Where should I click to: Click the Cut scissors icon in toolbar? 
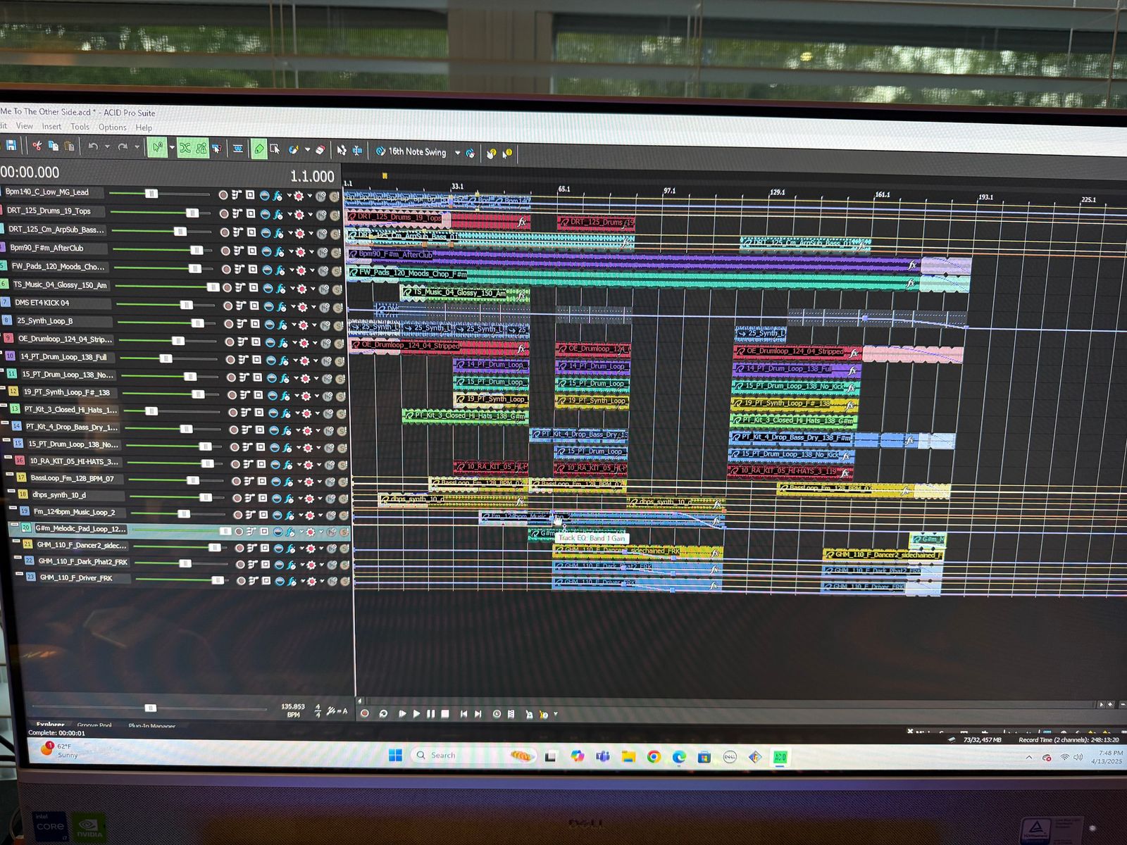coord(37,146)
